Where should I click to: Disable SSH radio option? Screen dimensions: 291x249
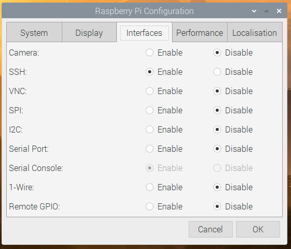[217, 72]
